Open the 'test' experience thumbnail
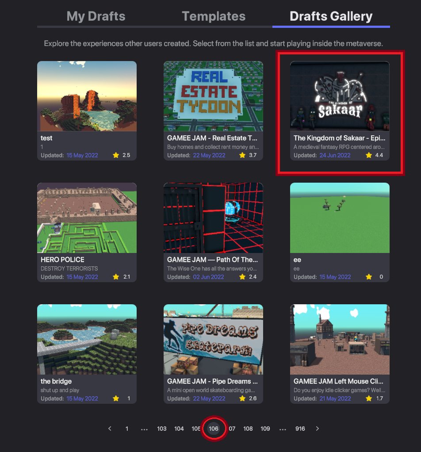The height and width of the screenshot is (452, 421). pos(87,96)
